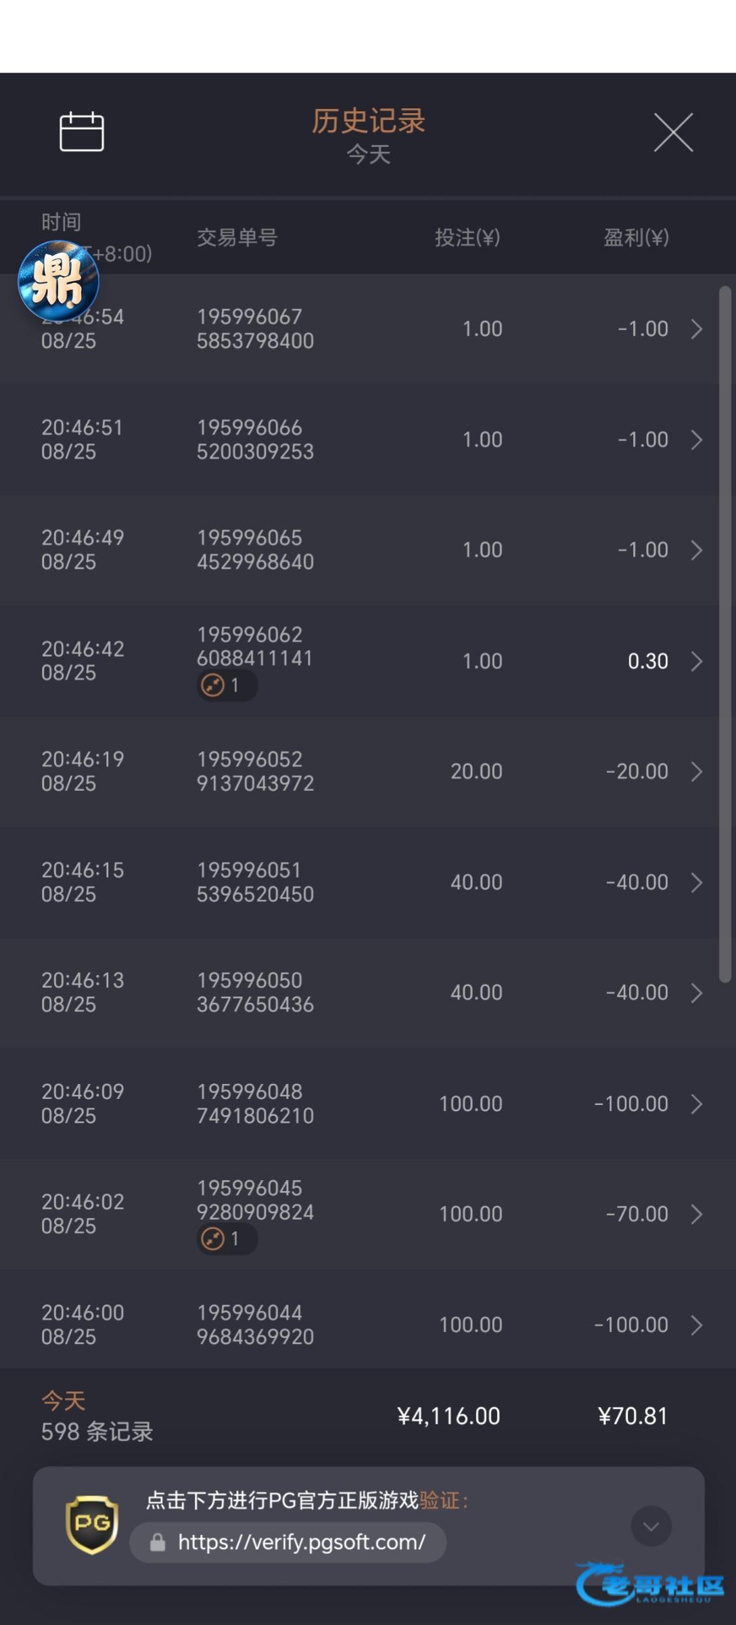Tap the PG shield logo icon
This screenshot has width=736, height=1625.
(x=92, y=1525)
